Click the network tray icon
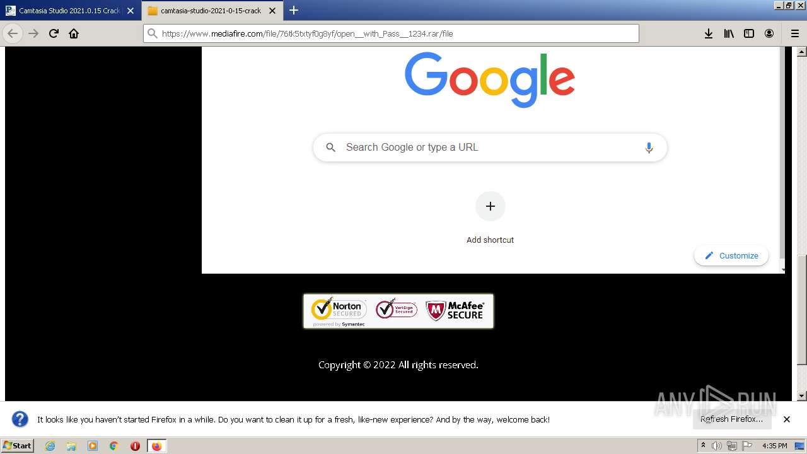 coord(732,446)
